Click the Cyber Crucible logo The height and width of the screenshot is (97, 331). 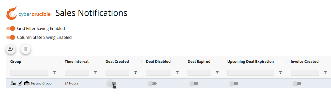pyautogui.click(x=28, y=13)
